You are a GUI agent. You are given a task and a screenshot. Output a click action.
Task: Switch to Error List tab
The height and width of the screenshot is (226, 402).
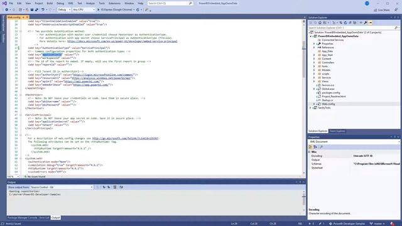pyautogui.click(x=44, y=218)
